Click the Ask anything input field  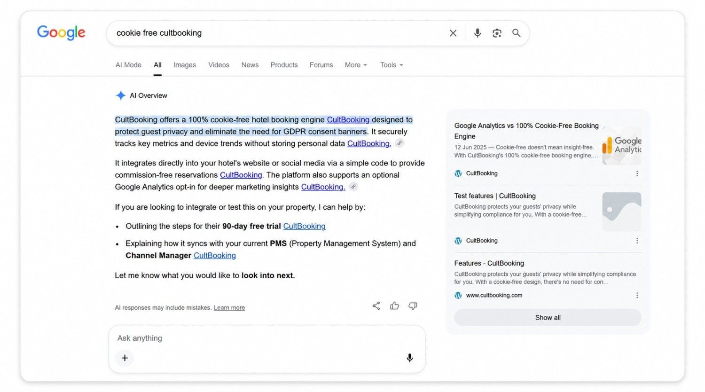tap(266, 338)
